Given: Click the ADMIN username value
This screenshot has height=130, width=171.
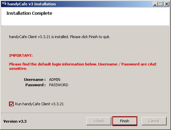Looking at the screenshot, I should [55, 80].
